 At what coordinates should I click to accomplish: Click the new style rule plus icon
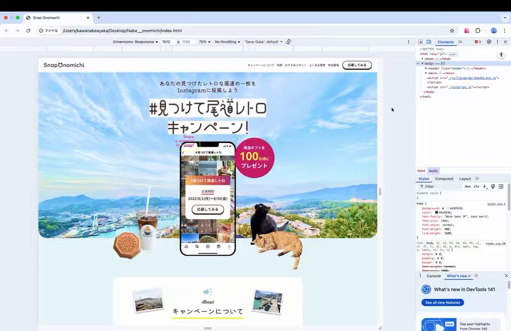tap(485, 187)
